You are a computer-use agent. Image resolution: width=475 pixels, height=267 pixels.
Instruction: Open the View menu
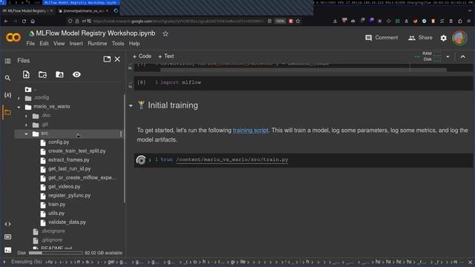pos(59,44)
